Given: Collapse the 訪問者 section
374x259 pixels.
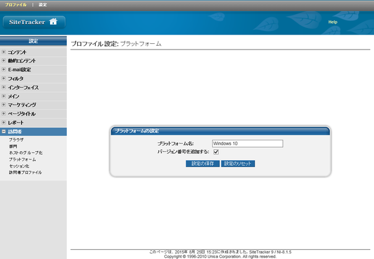Looking at the screenshot, I should 4,132.
